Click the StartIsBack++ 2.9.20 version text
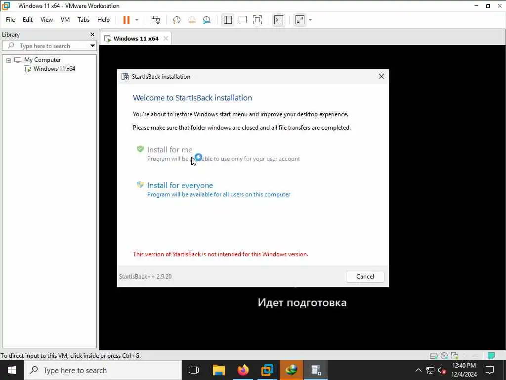The width and height of the screenshot is (506, 380). pyautogui.click(x=145, y=277)
